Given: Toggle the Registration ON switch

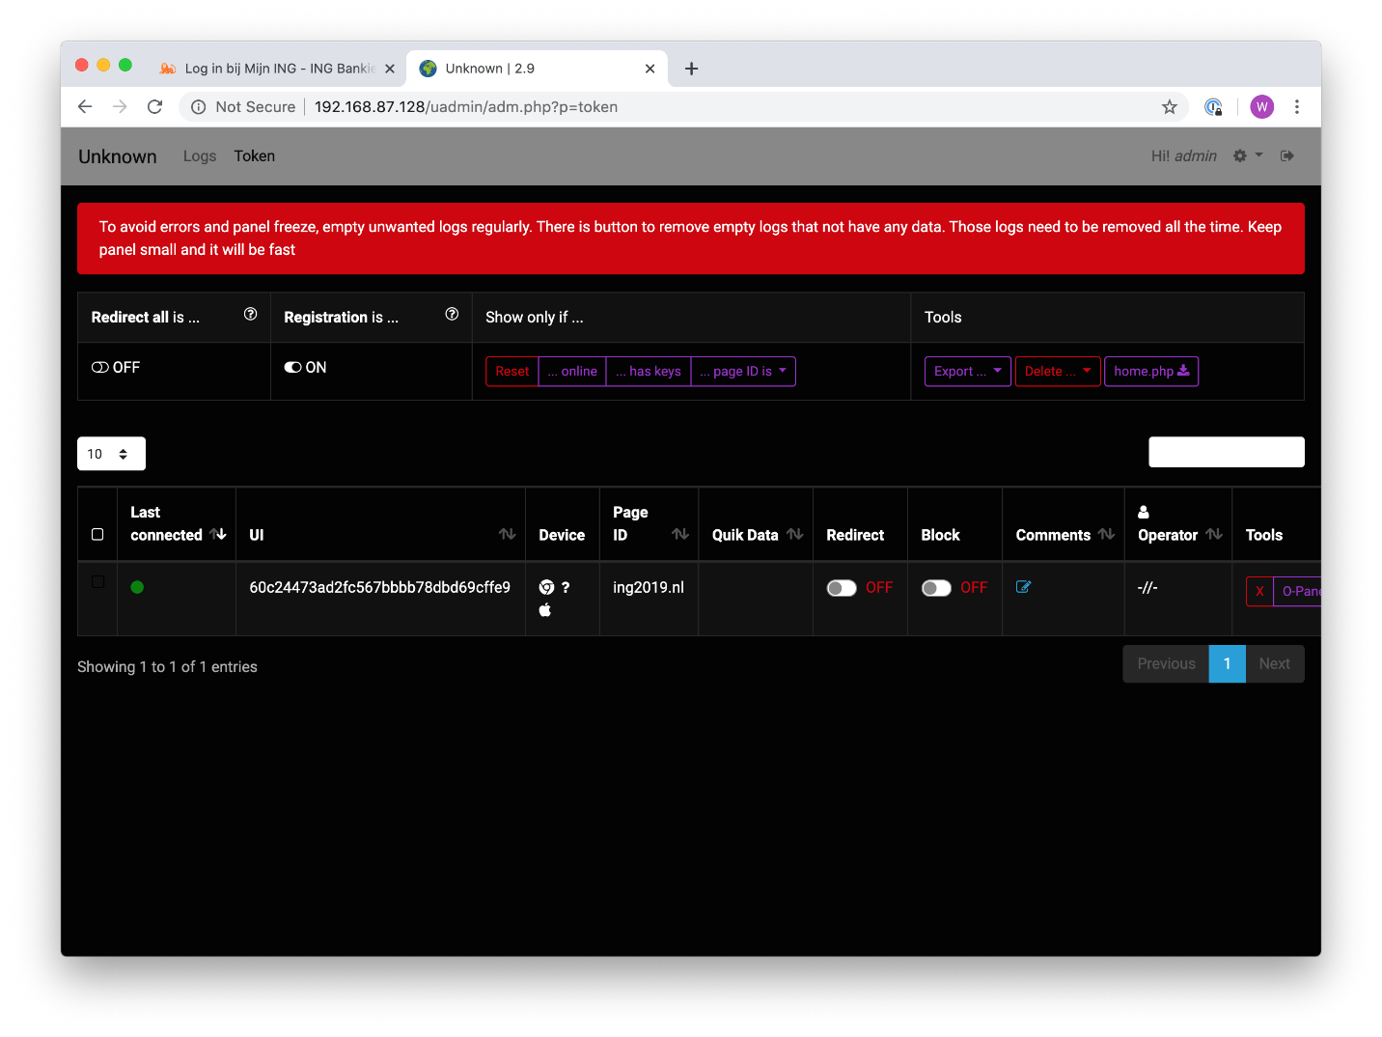Looking at the screenshot, I should 293,368.
